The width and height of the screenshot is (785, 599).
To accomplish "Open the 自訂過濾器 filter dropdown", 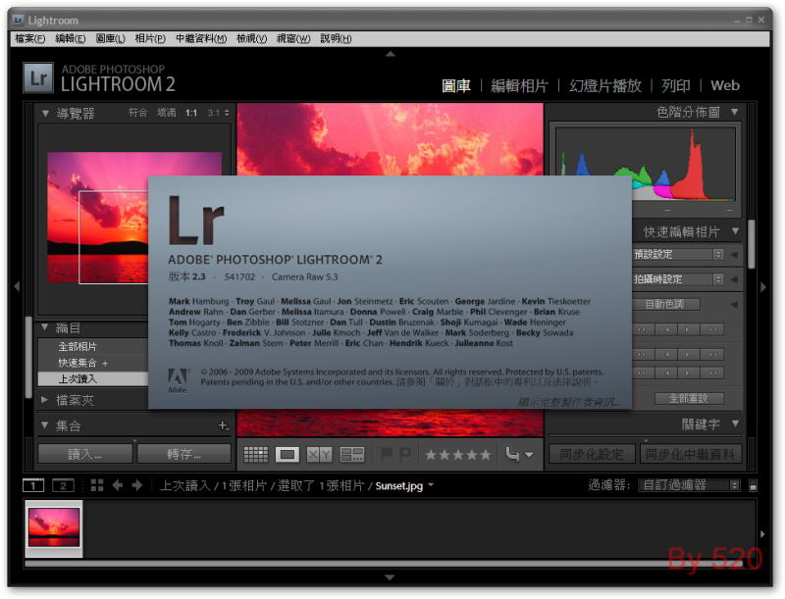I will pos(687,485).
